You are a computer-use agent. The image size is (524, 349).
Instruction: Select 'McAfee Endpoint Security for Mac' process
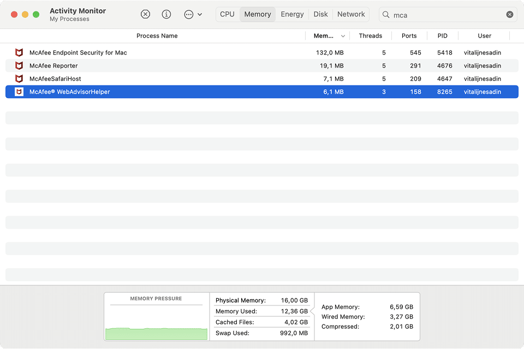point(78,53)
